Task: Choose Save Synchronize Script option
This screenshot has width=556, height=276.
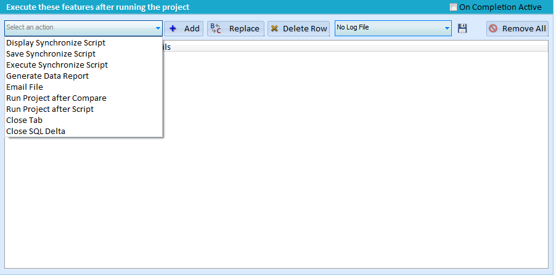Action: pyautogui.click(x=84, y=53)
